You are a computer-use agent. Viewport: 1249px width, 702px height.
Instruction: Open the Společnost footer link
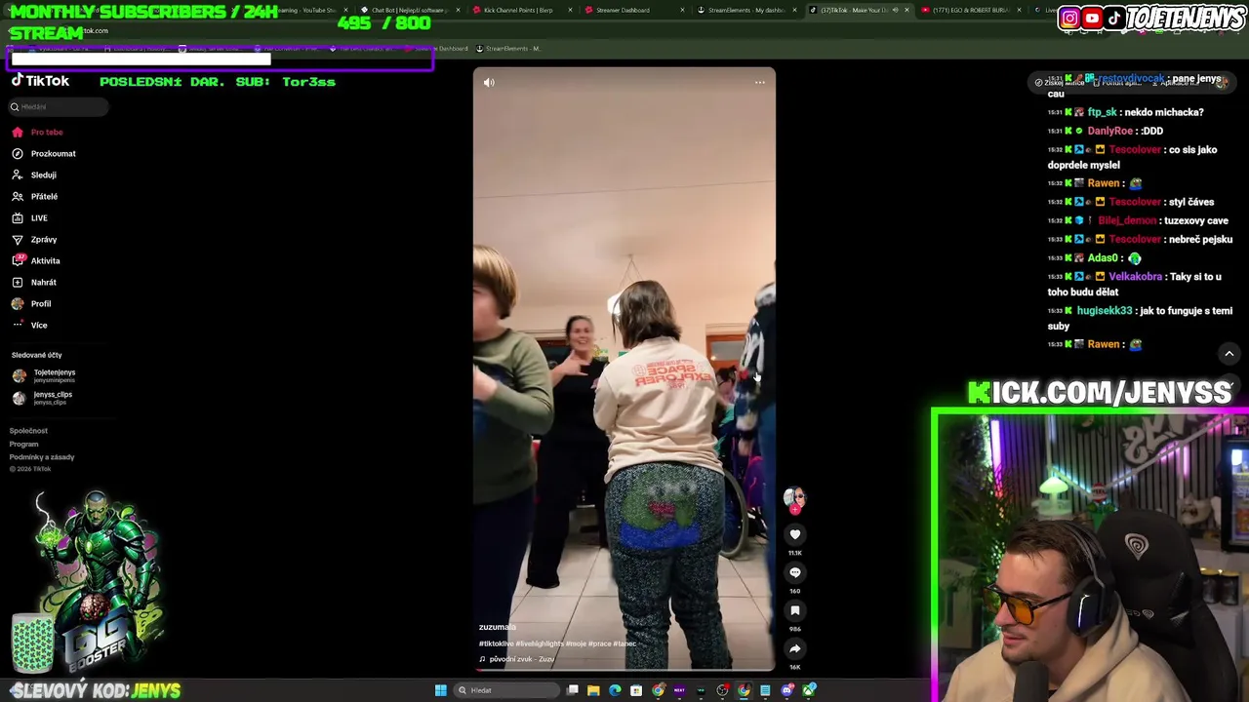(x=28, y=430)
